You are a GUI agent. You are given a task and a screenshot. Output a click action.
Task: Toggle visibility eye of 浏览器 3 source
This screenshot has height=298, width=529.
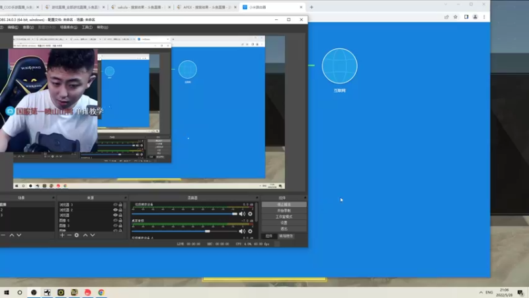(115, 205)
